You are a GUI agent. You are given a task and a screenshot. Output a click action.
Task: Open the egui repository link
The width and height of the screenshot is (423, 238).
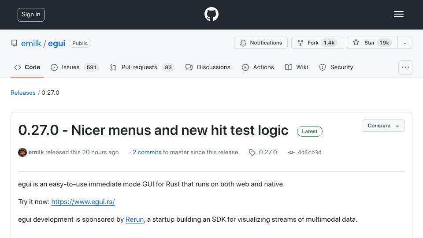[x=57, y=43]
